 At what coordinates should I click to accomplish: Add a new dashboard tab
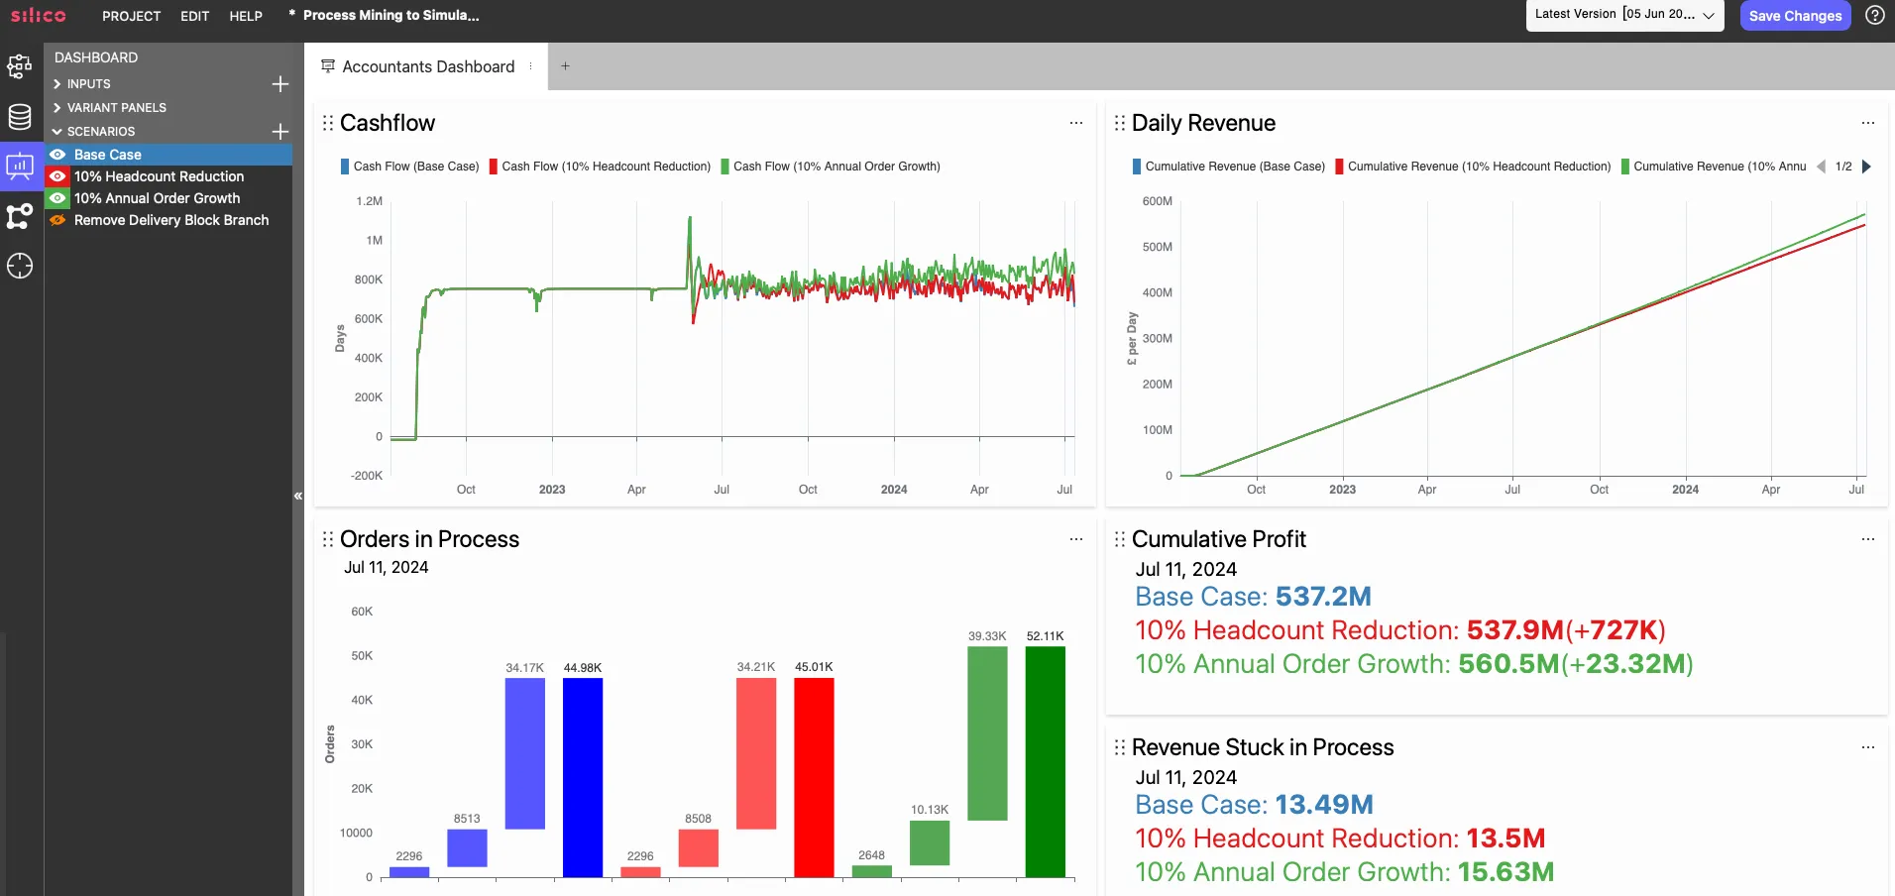565,66
